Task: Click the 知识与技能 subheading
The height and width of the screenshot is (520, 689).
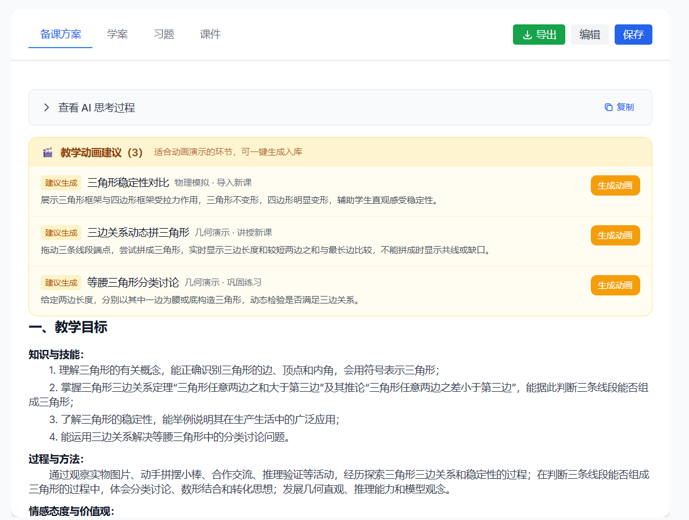Action: (x=56, y=355)
